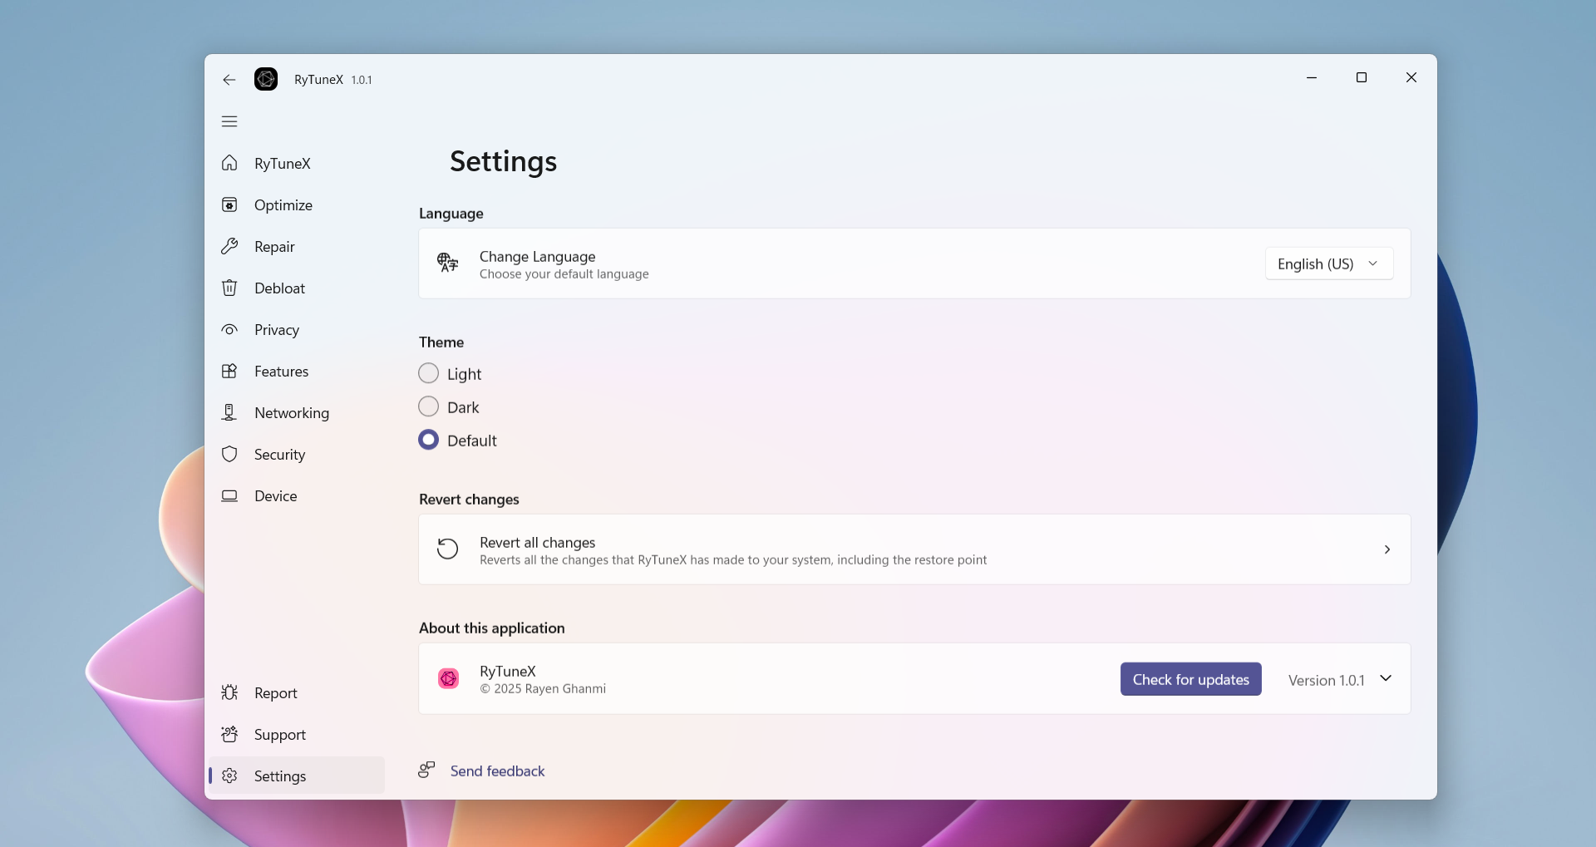
Task: Go to the Optimize section
Action: pyautogui.click(x=297, y=204)
